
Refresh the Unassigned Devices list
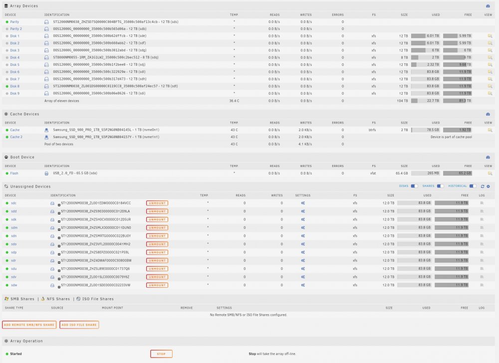click(x=483, y=186)
